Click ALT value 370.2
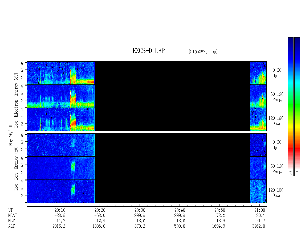301x233 pixels. pyautogui.click(x=140, y=226)
